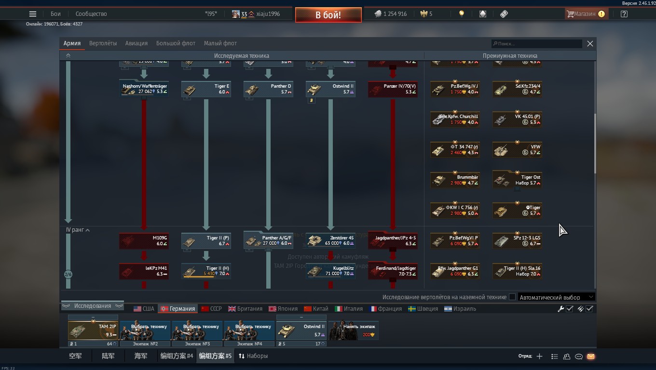The image size is (656, 370).
Task: Toggle helicopter research on ground vehicles checkbox
Action: pos(512,297)
